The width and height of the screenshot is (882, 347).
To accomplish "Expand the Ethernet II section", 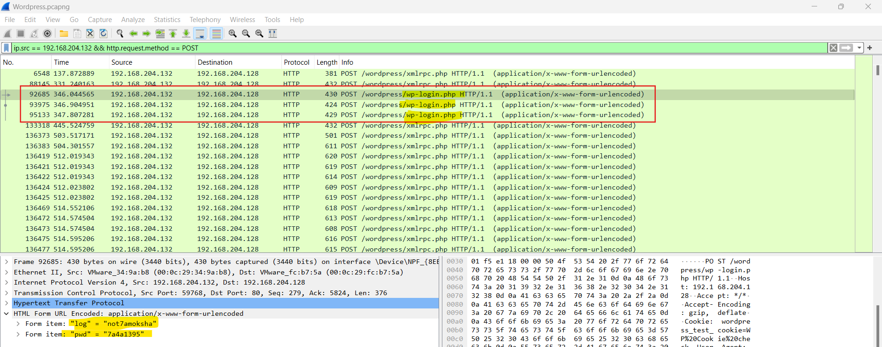I will point(6,272).
